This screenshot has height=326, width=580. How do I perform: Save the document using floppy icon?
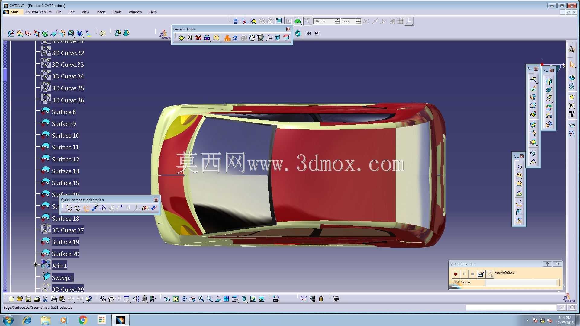point(28,299)
